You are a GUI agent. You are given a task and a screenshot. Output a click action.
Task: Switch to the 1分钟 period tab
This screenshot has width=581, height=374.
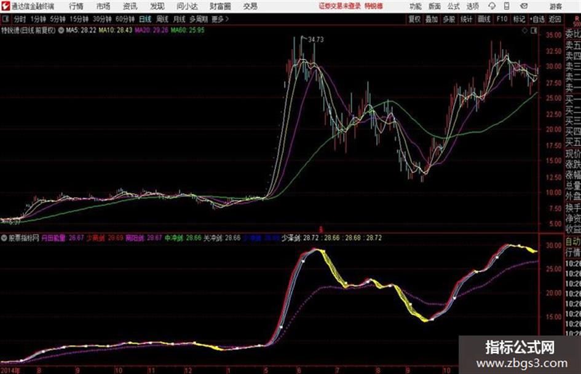38,19
